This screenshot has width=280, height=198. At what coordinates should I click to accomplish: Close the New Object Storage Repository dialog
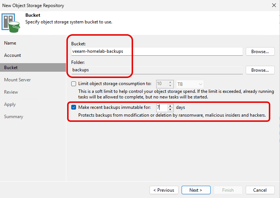pos(274,6)
